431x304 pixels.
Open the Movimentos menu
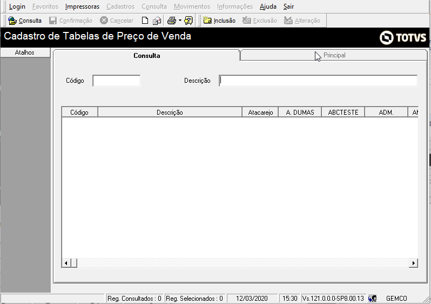192,6
